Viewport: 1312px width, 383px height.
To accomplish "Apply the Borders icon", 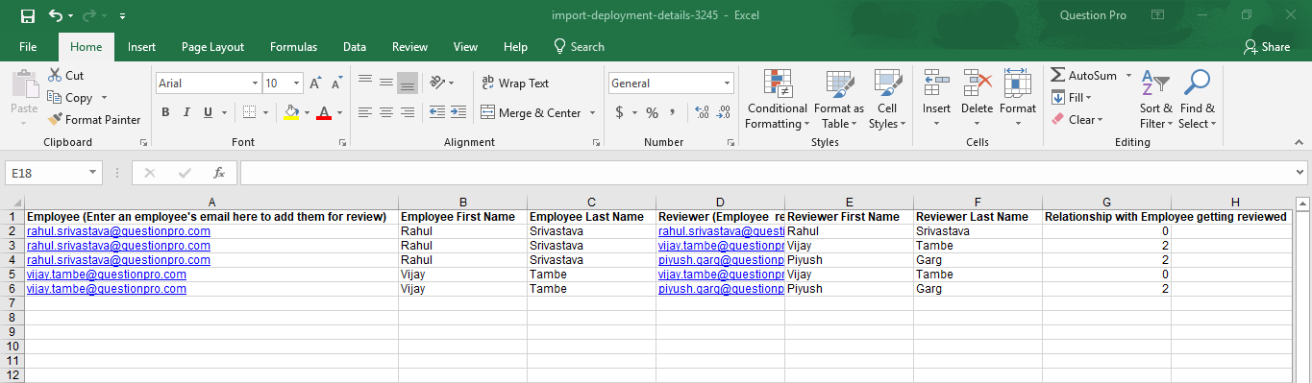I will click(248, 112).
